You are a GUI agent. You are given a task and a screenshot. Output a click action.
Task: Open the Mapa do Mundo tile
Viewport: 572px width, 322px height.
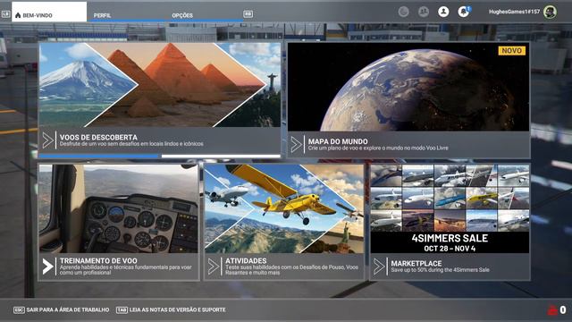[x=408, y=100]
